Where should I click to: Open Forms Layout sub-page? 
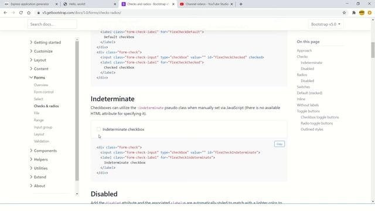pos(39,134)
